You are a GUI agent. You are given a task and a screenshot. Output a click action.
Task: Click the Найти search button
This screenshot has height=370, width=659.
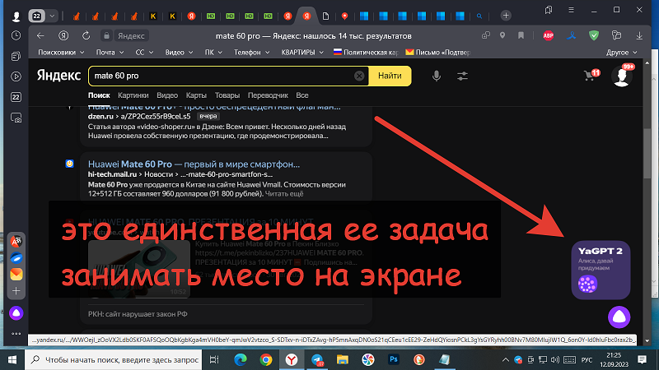coord(390,76)
